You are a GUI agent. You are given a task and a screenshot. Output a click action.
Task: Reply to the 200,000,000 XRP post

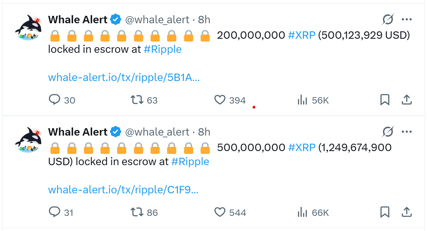point(55,100)
